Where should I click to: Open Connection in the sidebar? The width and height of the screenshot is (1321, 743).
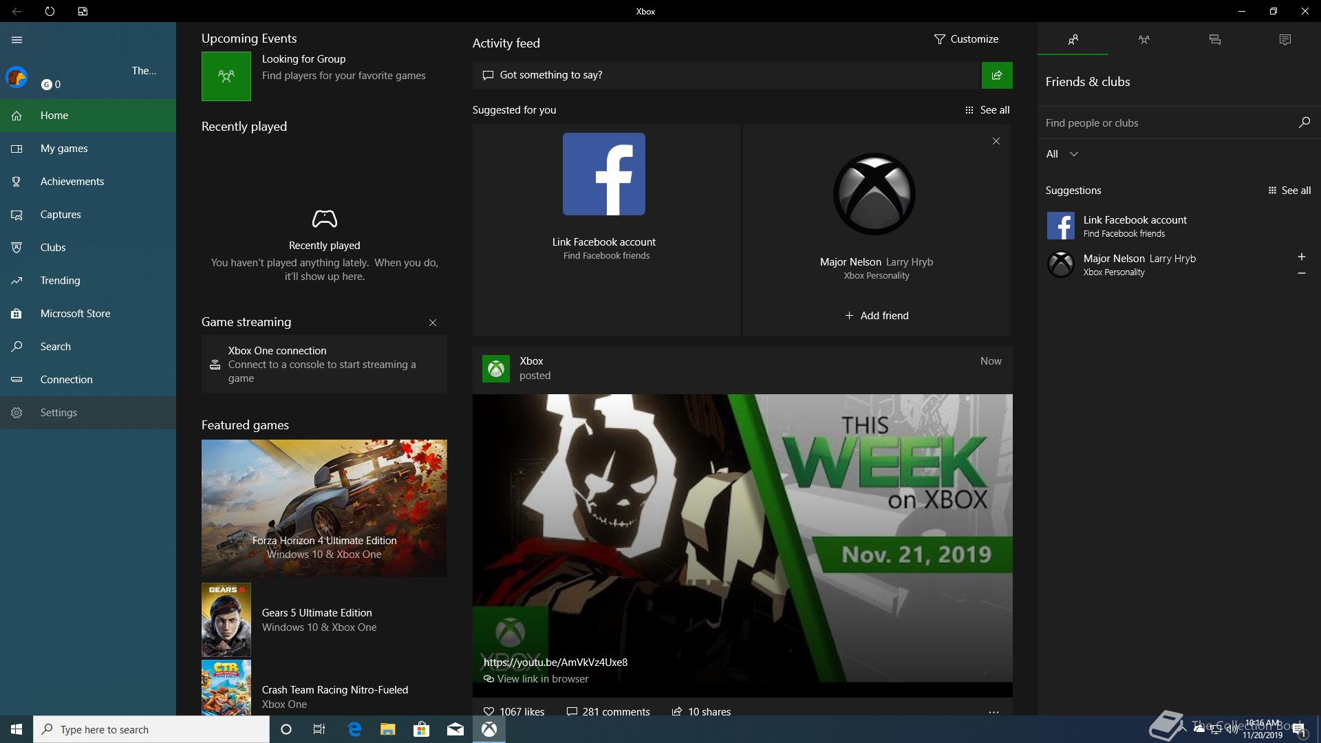(x=88, y=380)
